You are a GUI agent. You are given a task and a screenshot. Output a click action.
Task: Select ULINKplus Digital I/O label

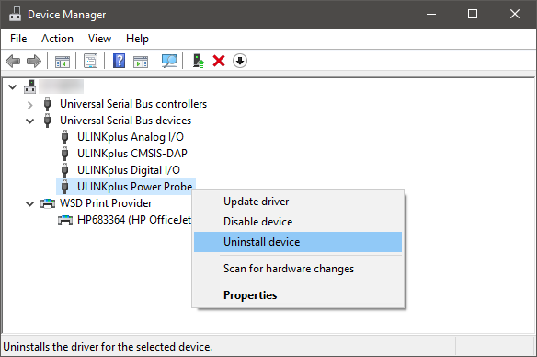pos(129,170)
